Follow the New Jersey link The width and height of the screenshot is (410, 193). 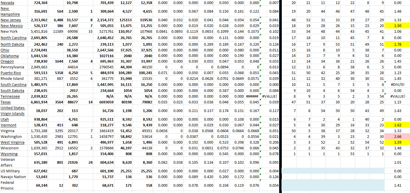(11, 20)
